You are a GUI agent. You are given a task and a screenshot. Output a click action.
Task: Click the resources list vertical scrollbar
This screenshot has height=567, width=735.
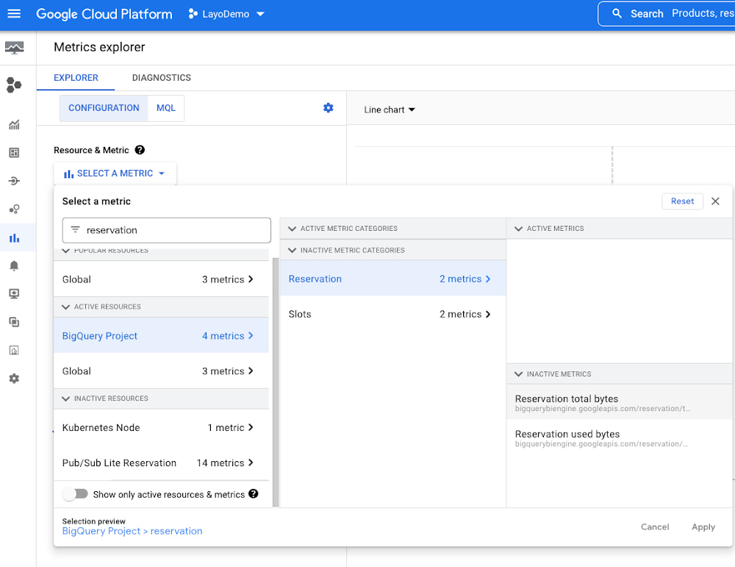[x=275, y=382]
